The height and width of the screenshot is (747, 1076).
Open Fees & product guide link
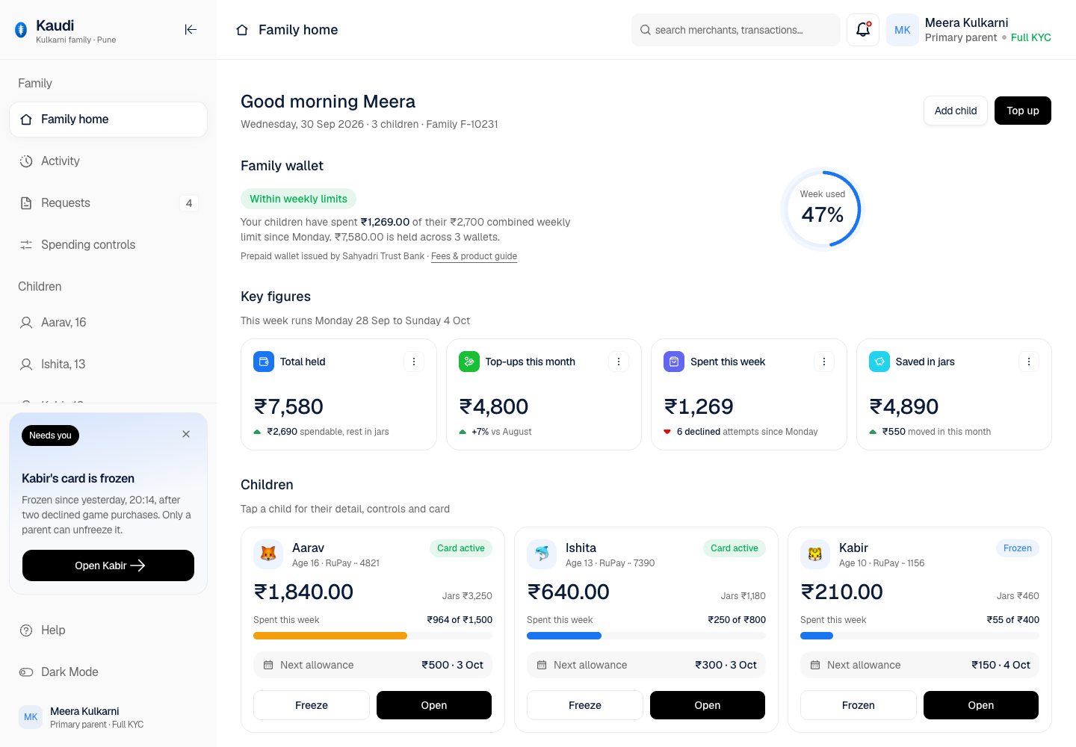click(x=474, y=256)
